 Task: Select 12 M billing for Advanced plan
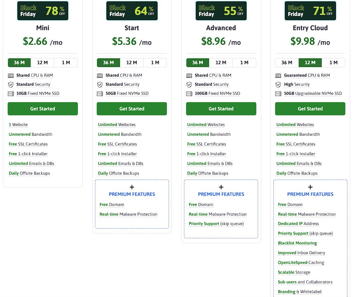tap(221, 63)
